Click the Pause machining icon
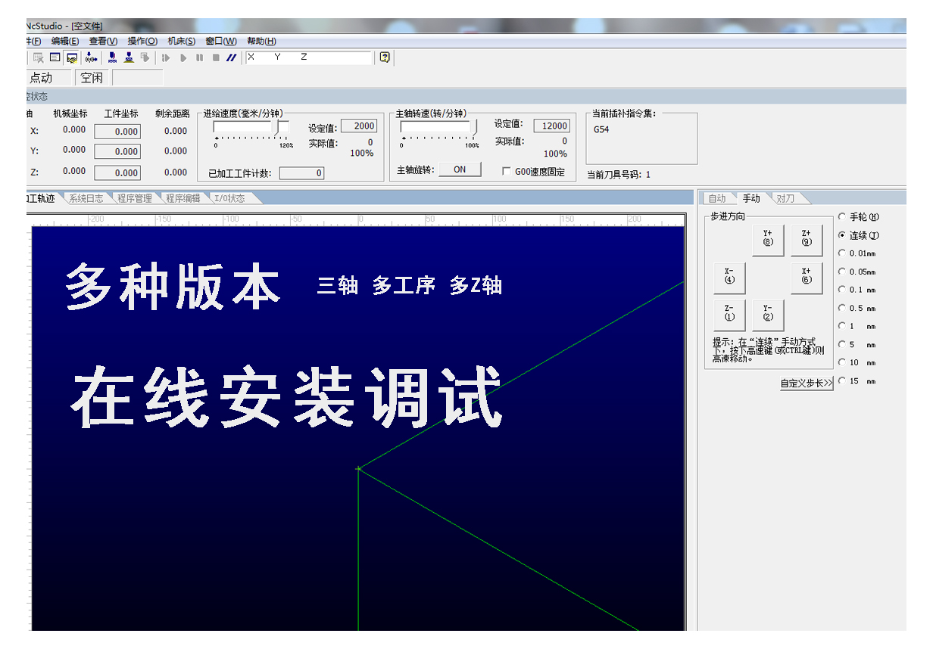The width and height of the screenshot is (933, 649). (x=199, y=57)
